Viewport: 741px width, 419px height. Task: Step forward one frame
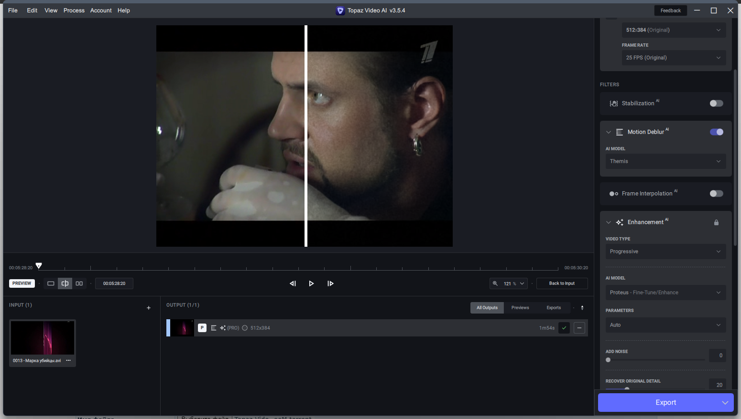click(330, 283)
